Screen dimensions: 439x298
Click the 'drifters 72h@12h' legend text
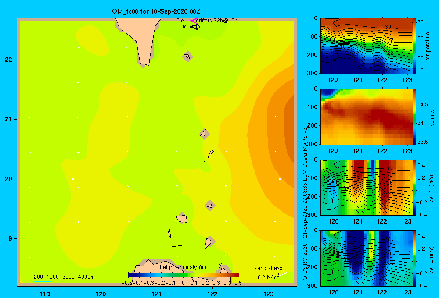pos(217,21)
